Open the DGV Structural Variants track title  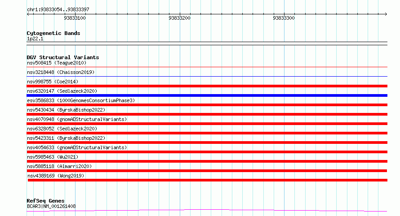[x=63, y=57]
